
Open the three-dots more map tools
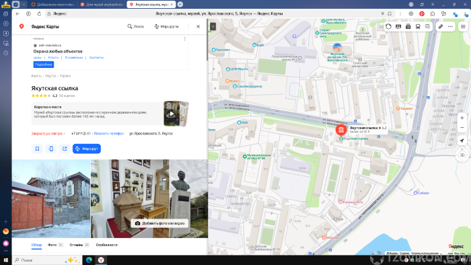450,26
